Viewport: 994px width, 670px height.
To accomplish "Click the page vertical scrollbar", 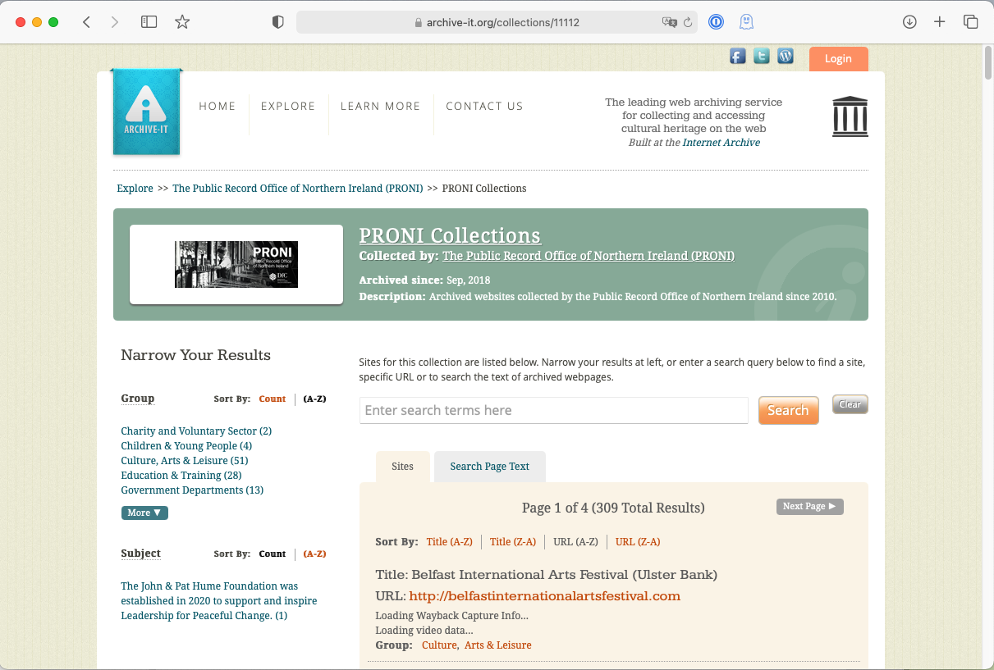I will coord(988,62).
